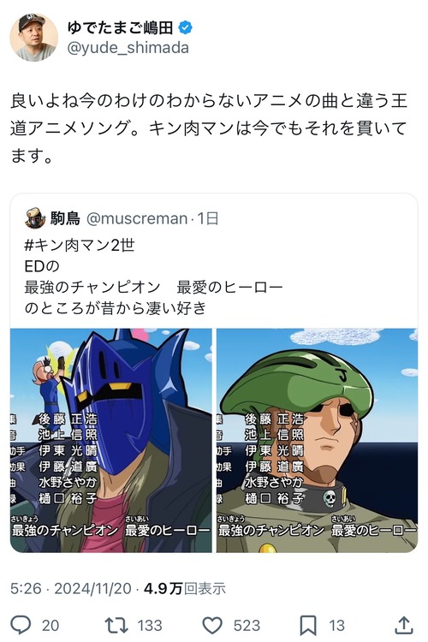
Task: Tap the retweet arrows icon
Action: pos(116,625)
